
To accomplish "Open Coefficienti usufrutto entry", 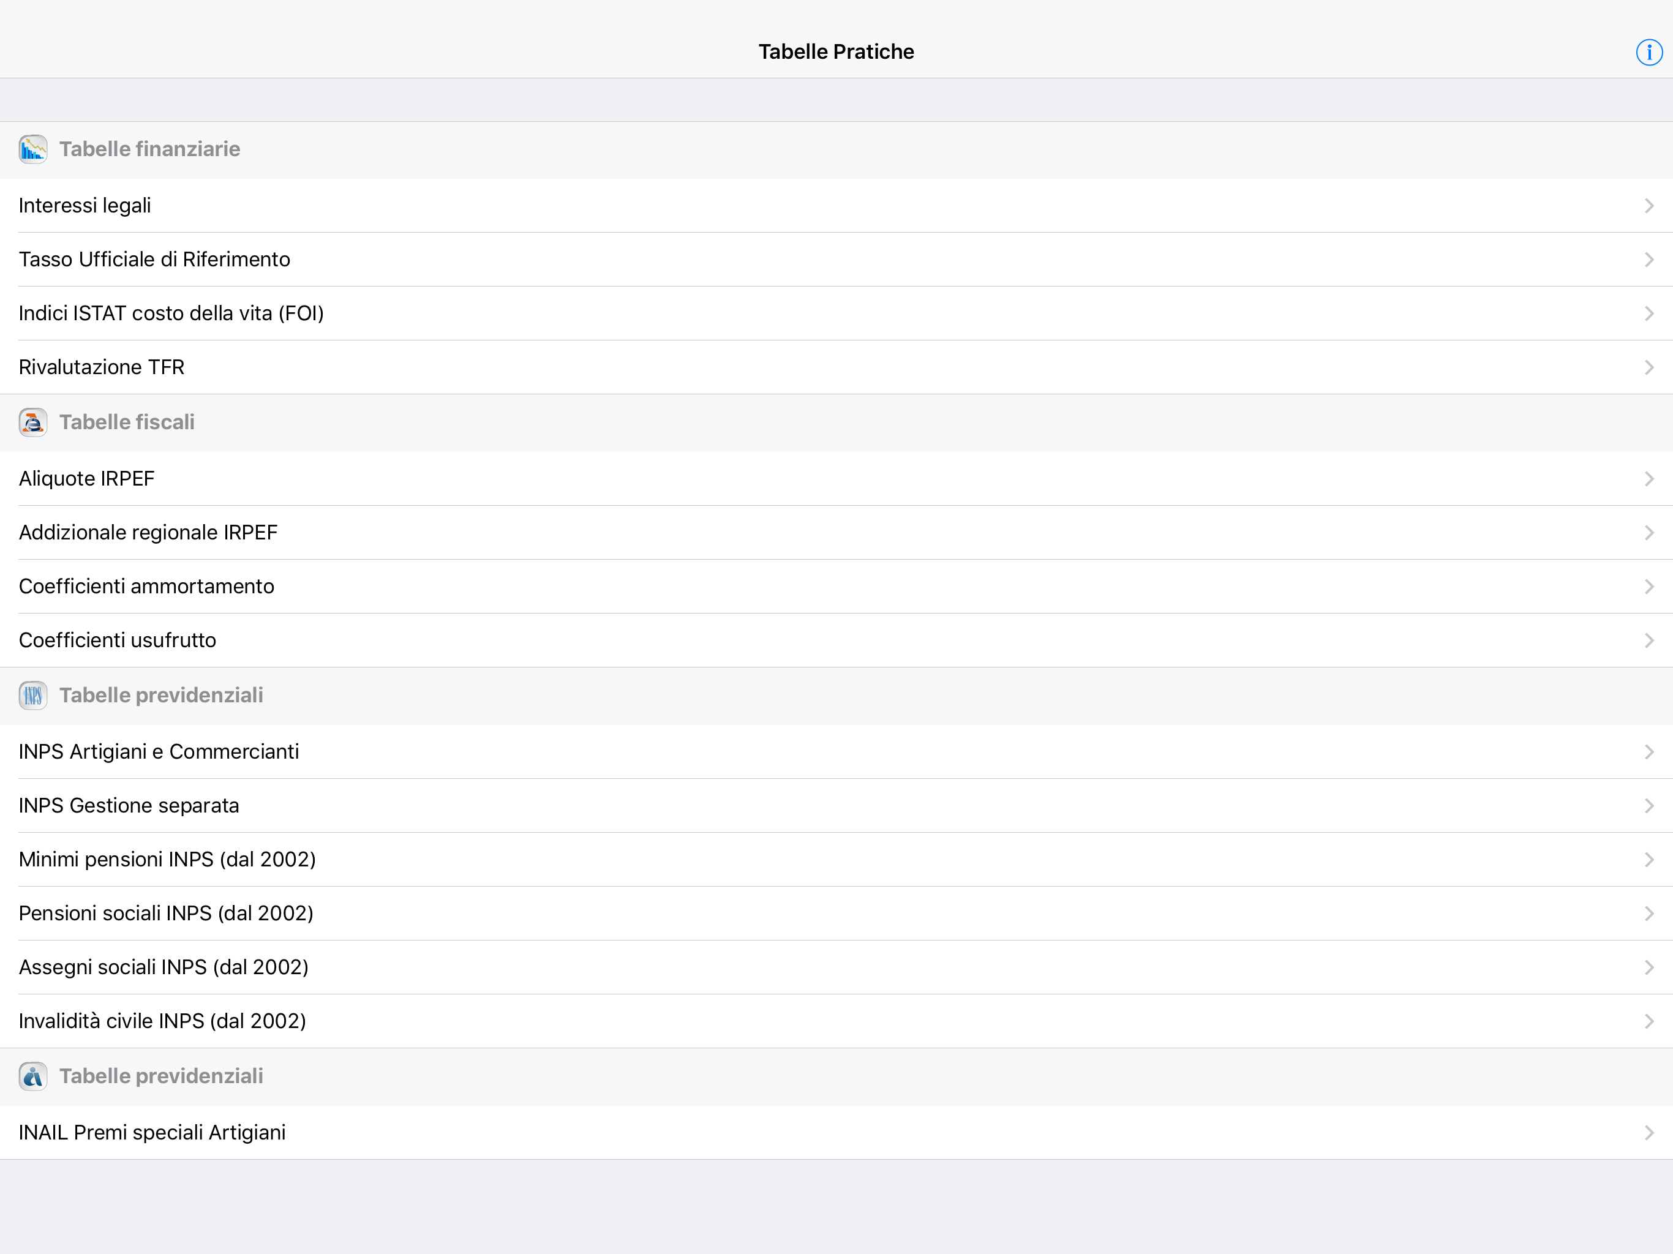I will 117,640.
